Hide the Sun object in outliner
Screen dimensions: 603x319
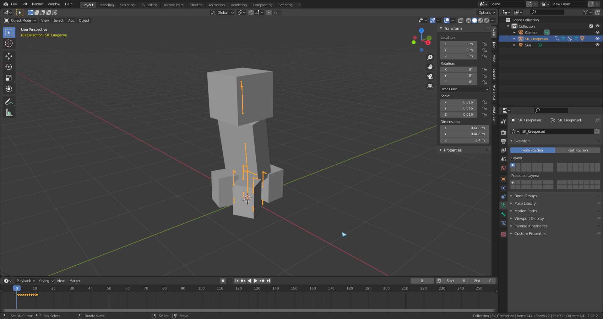coord(597,45)
